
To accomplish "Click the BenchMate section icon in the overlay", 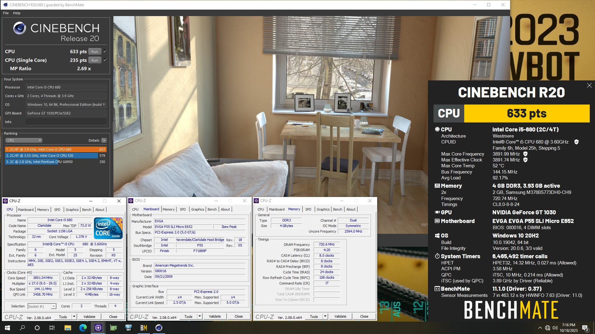I will point(437,289).
